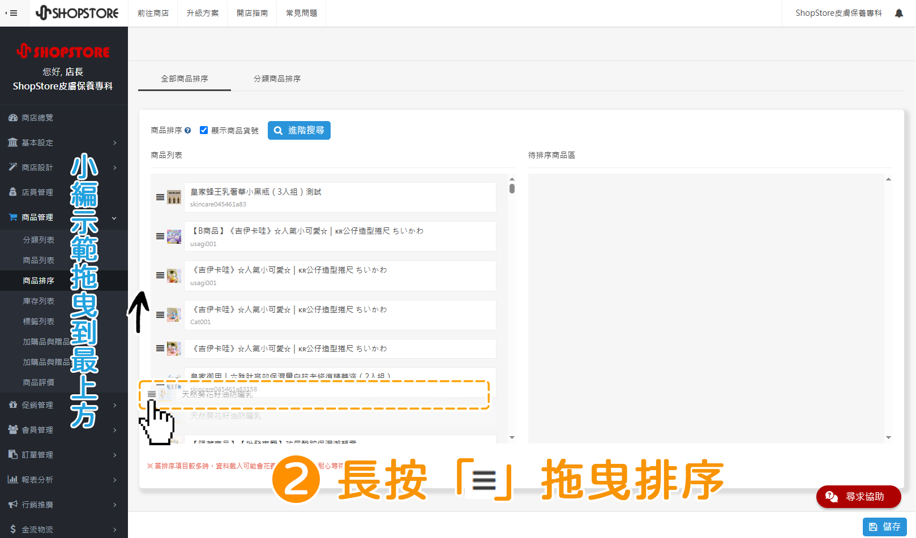The height and width of the screenshot is (538, 916).
Task: Open 庫存列表 submenu item
Action: [38, 301]
